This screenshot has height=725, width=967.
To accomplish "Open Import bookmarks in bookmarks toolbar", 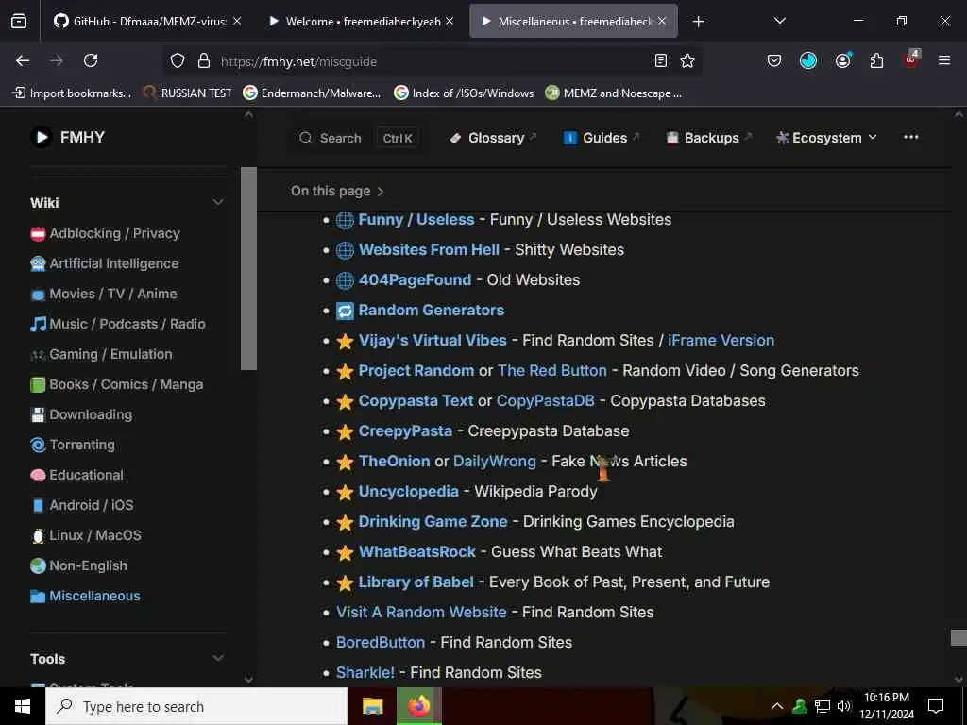I will [x=72, y=93].
